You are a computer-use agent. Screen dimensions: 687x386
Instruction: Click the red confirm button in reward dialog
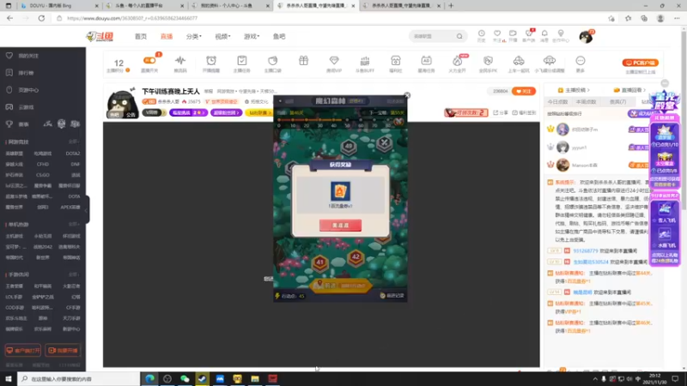tap(340, 225)
